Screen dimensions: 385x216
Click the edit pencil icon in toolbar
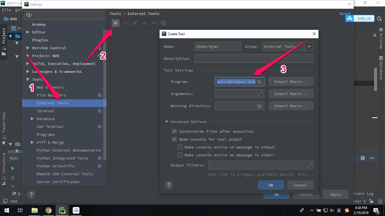click(135, 23)
